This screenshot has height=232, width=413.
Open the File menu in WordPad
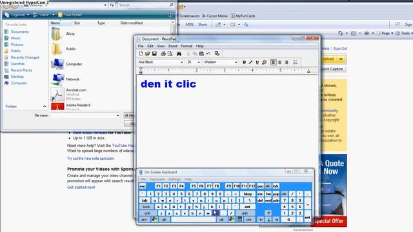141,46
